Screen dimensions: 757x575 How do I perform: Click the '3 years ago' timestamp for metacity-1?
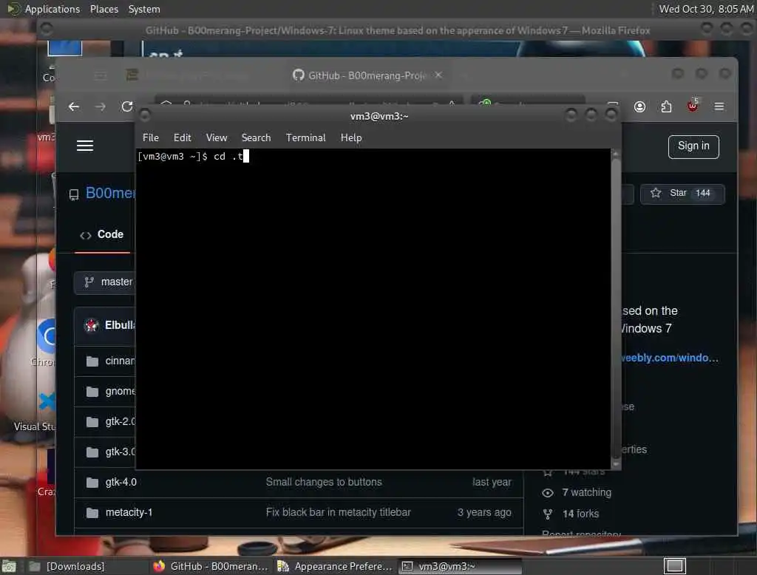click(x=484, y=512)
